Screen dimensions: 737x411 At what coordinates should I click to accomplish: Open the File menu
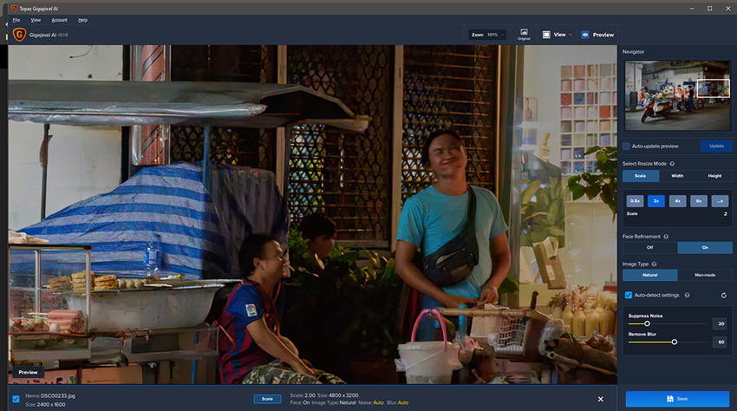(16, 19)
